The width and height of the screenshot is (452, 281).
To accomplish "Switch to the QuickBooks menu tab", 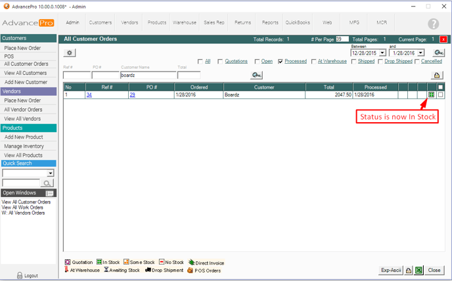I will pyautogui.click(x=299, y=22).
